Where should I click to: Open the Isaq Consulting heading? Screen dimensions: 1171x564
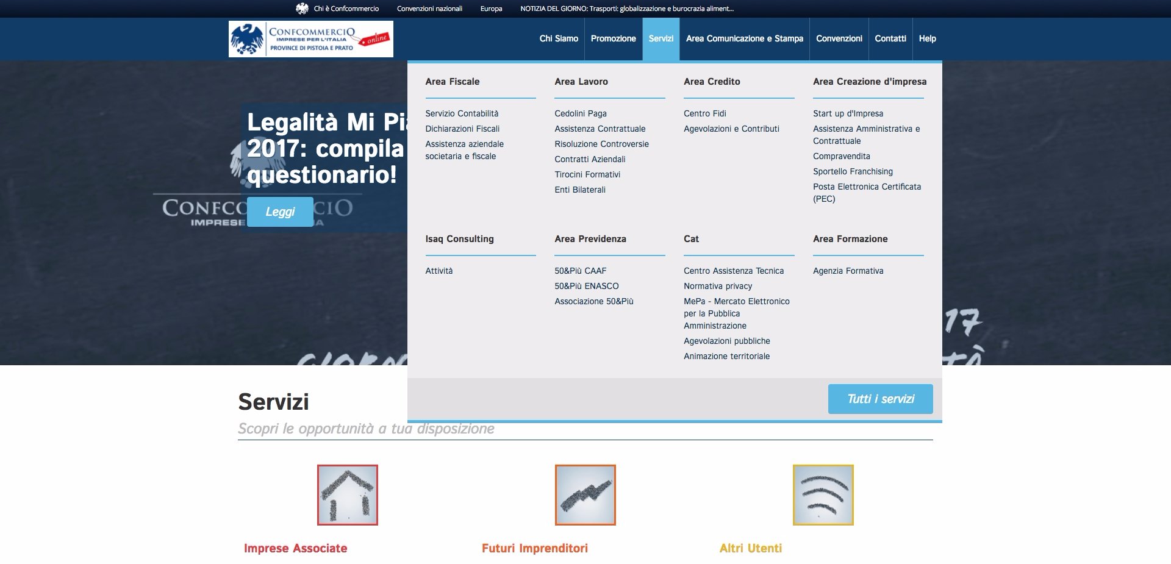459,239
